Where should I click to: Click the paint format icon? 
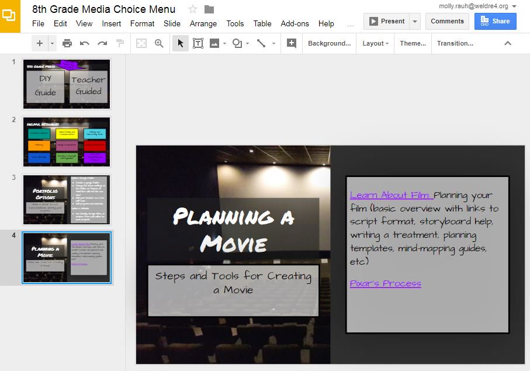tap(120, 43)
